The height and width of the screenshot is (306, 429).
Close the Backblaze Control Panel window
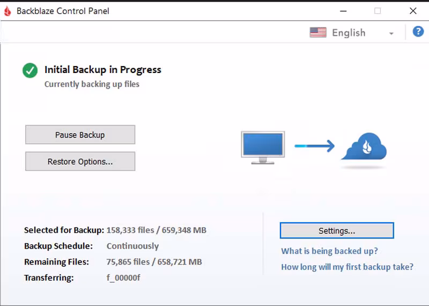(x=413, y=11)
